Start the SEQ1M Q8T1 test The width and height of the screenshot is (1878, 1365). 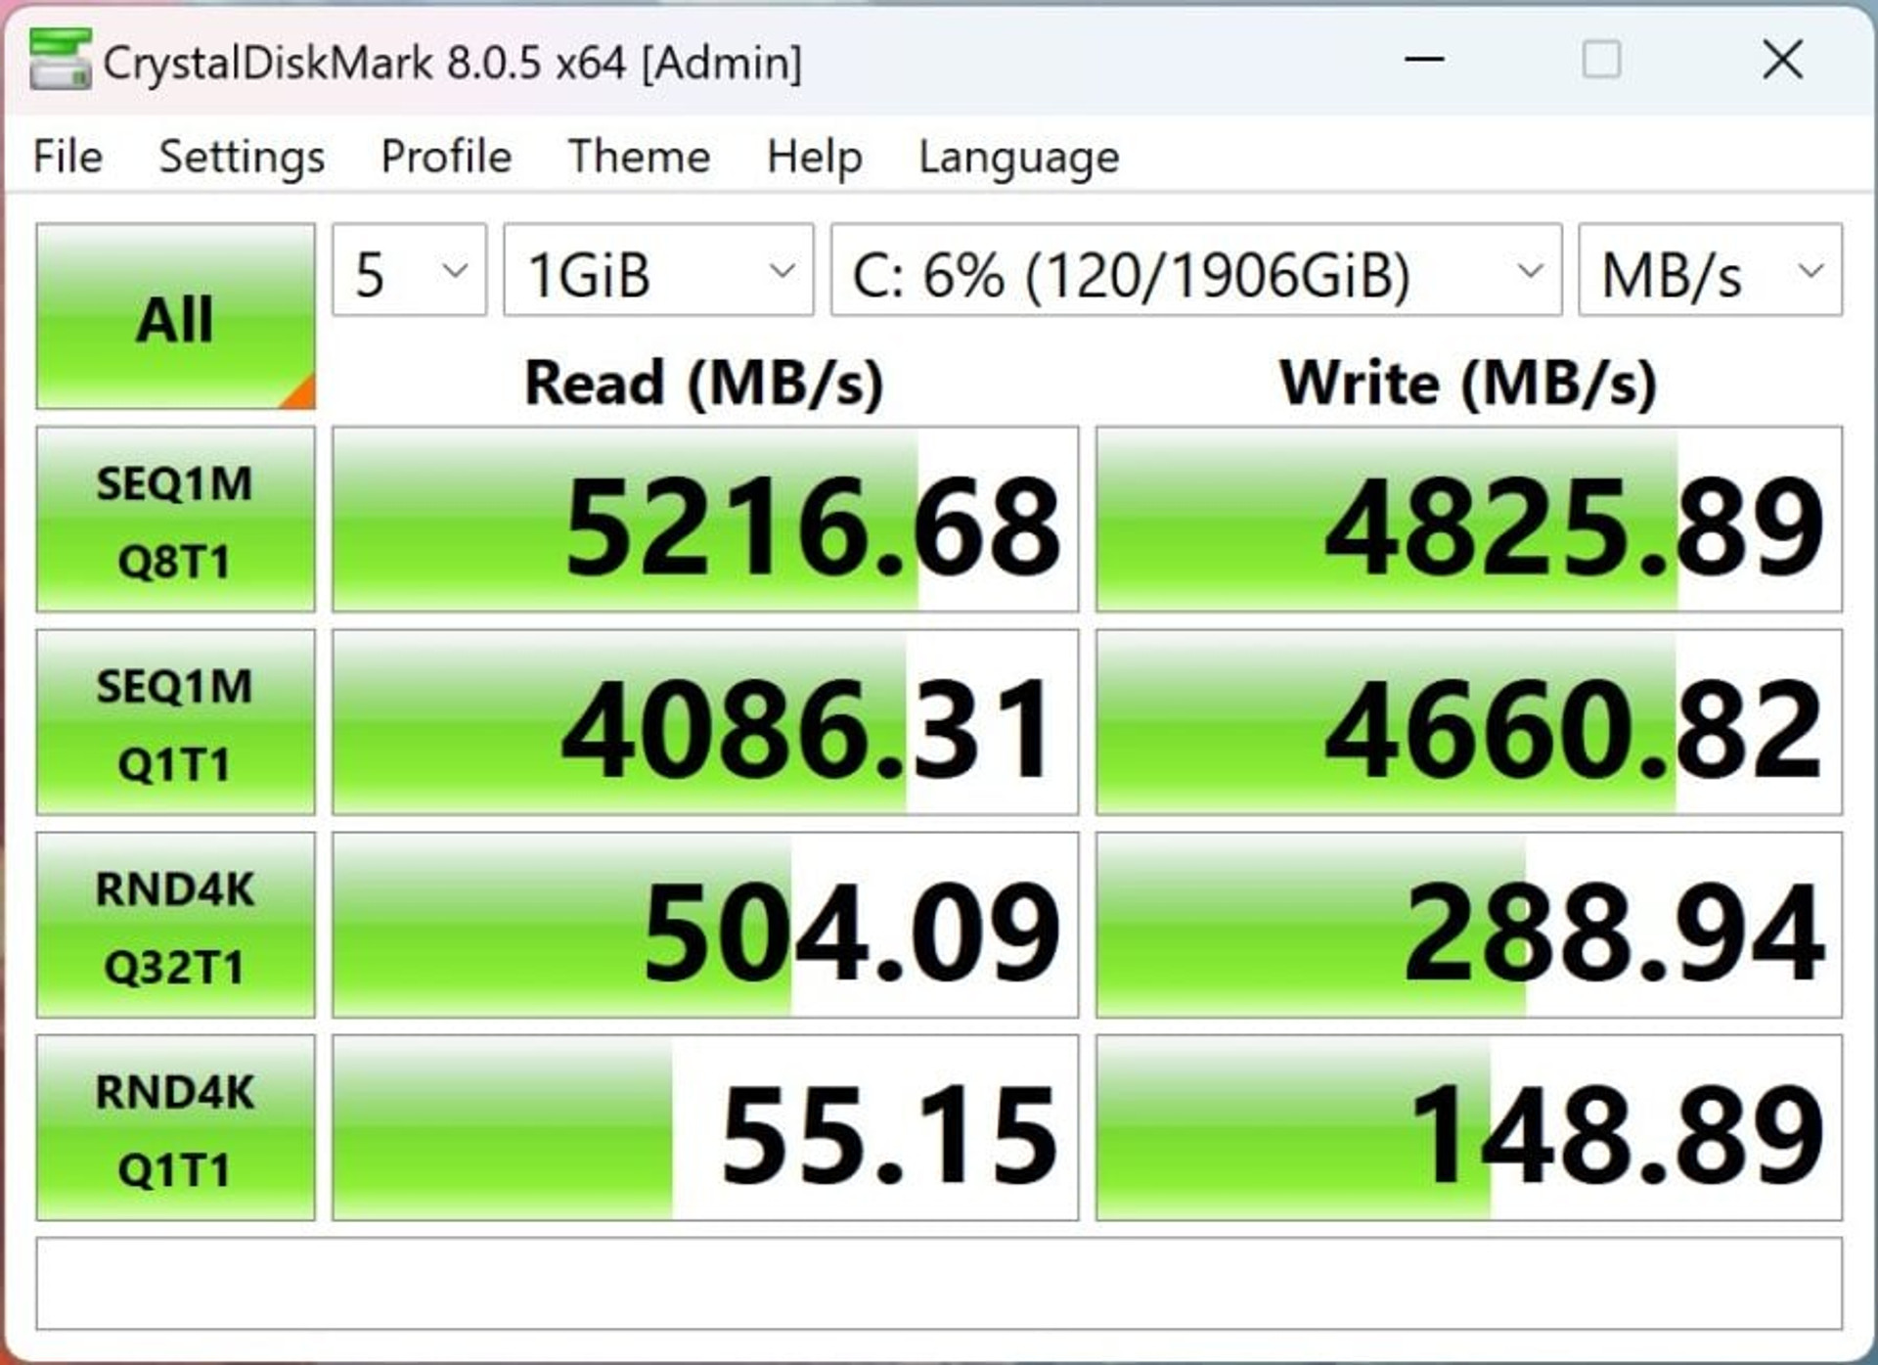(175, 520)
